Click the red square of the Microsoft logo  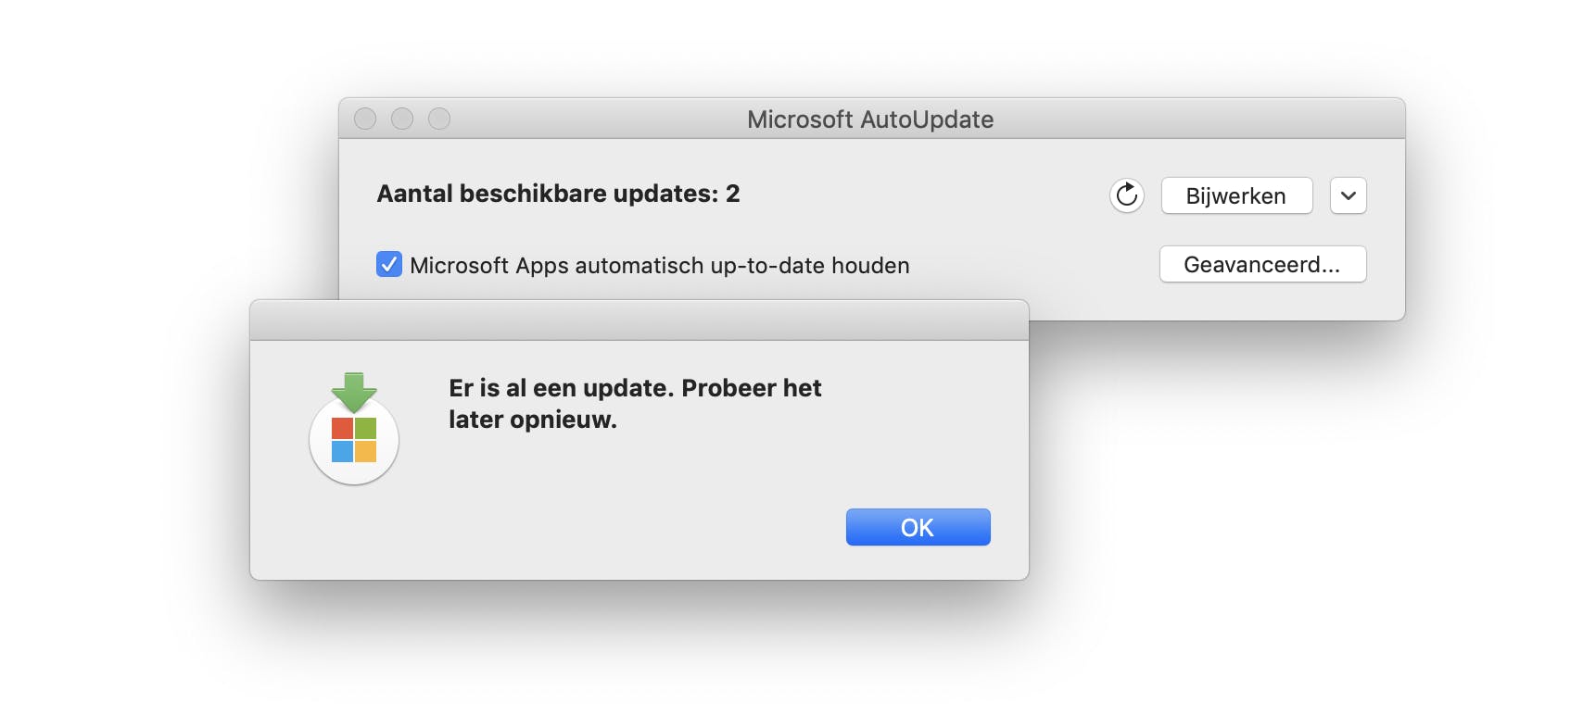(x=342, y=428)
